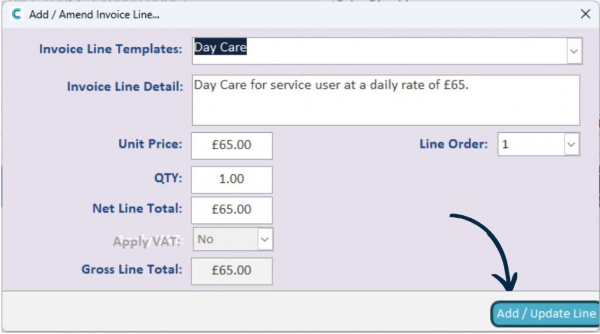Click the 'Unit Price:' label
This screenshot has width=600, height=334.
[151, 144]
